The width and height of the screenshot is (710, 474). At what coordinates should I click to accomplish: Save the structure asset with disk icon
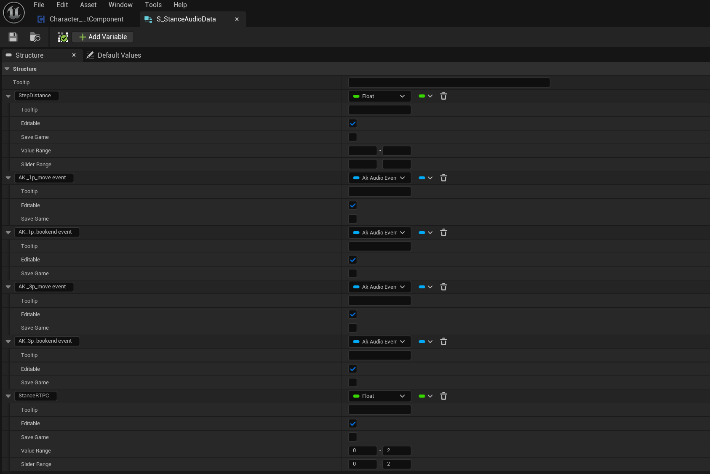(13, 37)
